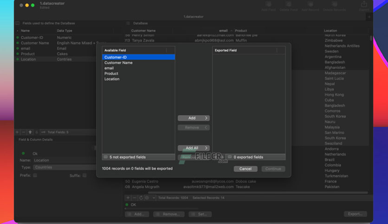Click the fields panel layout icon
Image resolution: width=388 pixels, height=224 pixels.
click(17, 23)
